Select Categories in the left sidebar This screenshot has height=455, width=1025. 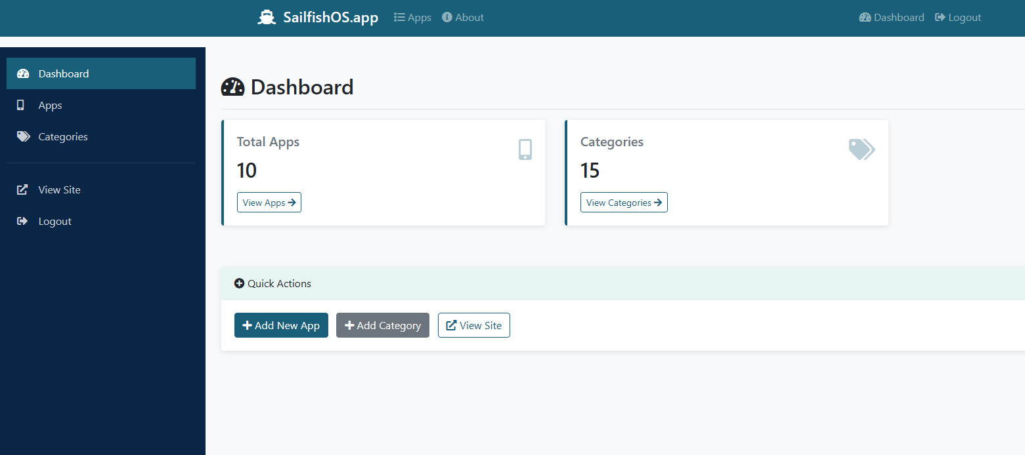point(63,136)
